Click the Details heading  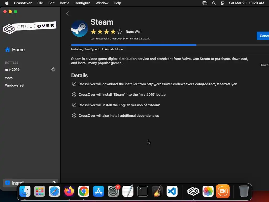point(79,75)
